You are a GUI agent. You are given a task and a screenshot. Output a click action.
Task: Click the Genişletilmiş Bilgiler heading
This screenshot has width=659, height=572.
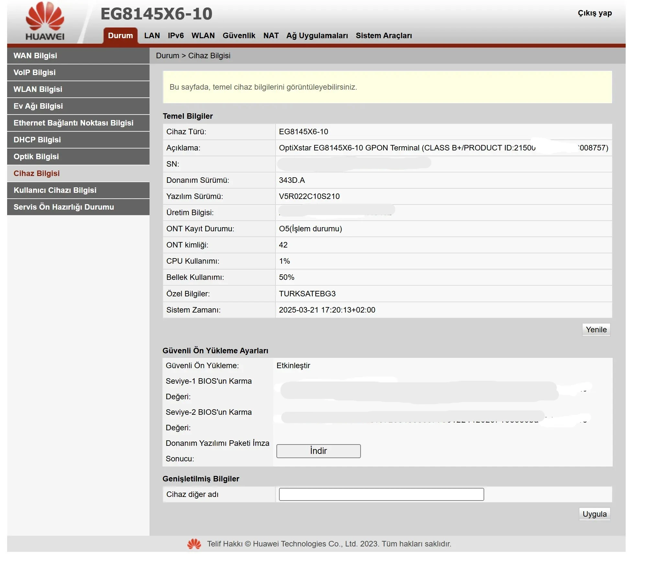(x=201, y=479)
